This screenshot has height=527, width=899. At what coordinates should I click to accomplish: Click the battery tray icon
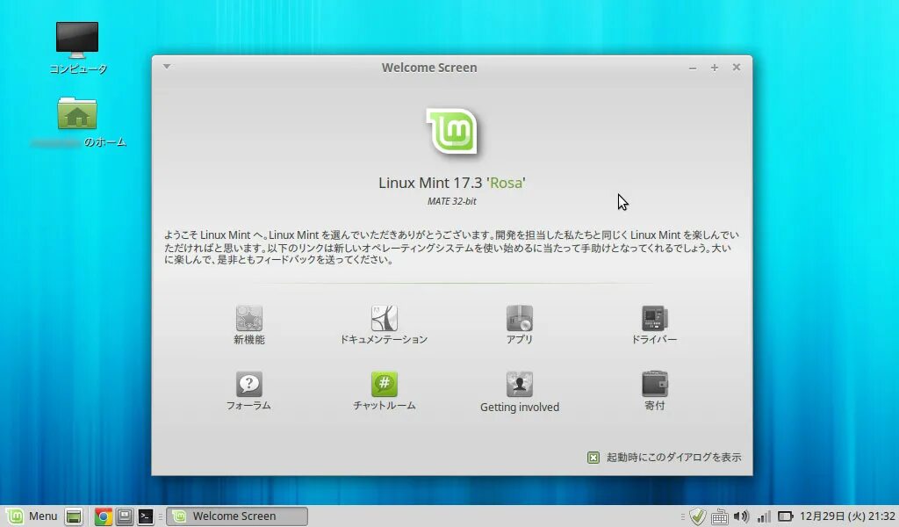pos(785,516)
